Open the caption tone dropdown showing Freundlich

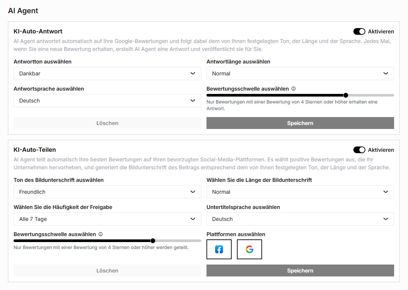pyautogui.click(x=107, y=192)
